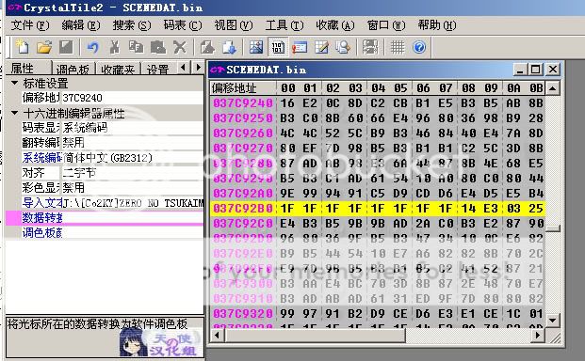Delete using the X toolbar icon
This screenshot has width=585, height=361.
click(179, 47)
